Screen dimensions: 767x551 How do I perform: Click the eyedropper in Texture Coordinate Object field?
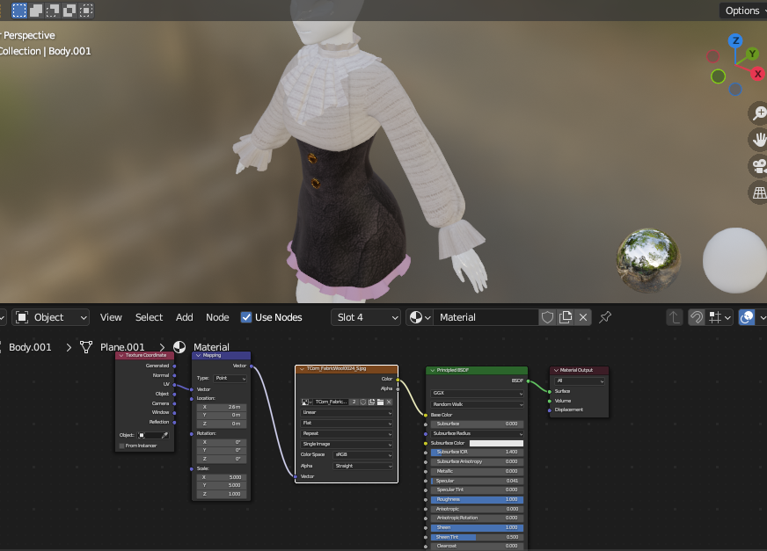point(164,435)
